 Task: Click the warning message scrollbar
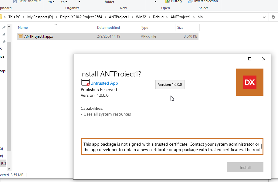(262, 147)
